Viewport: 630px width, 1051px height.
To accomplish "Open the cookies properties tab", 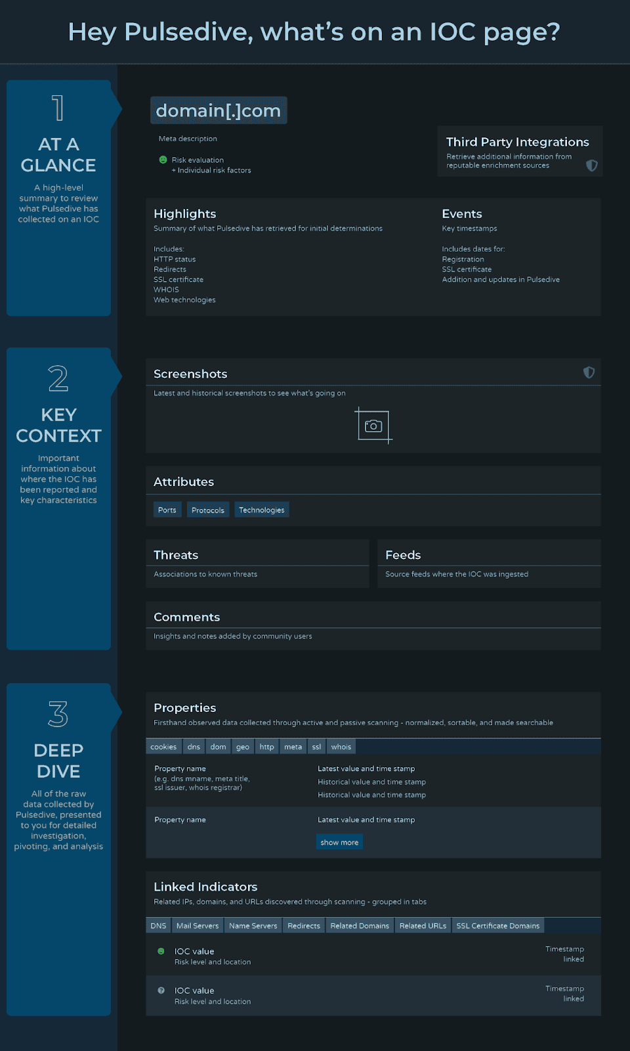I will pyautogui.click(x=163, y=747).
